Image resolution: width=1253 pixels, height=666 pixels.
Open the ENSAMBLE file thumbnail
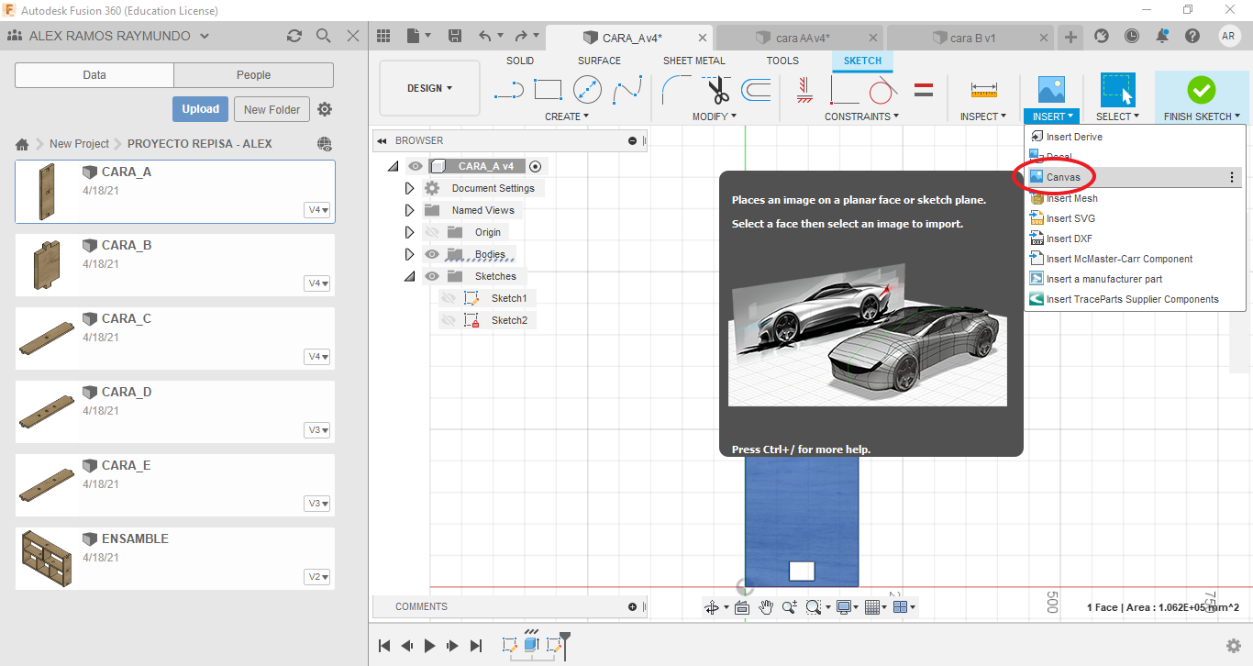click(x=46, y=559)
